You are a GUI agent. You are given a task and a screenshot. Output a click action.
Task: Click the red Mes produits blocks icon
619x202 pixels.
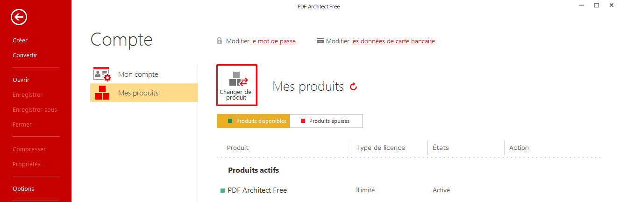tap(102, 93)
